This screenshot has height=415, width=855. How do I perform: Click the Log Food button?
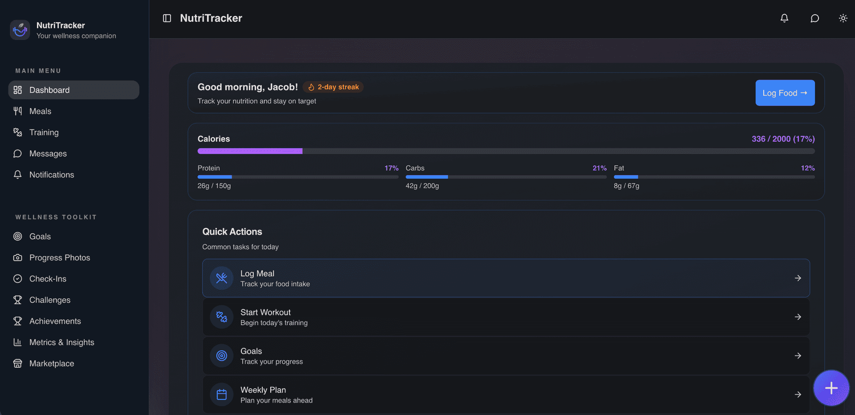[x=785, y=93]
